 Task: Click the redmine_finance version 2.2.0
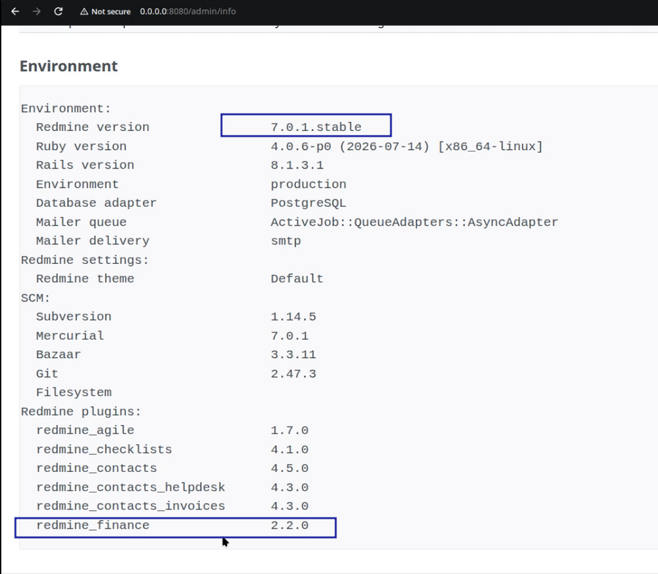290,525
